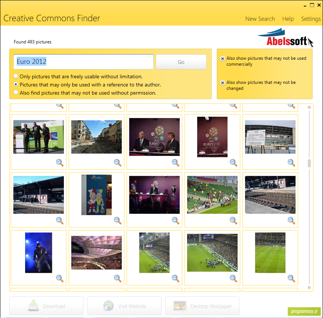Click the scroll-up square atop the results scrollbar
The height and width of the screenshot is (318, 323).
[x=309, y=107]
